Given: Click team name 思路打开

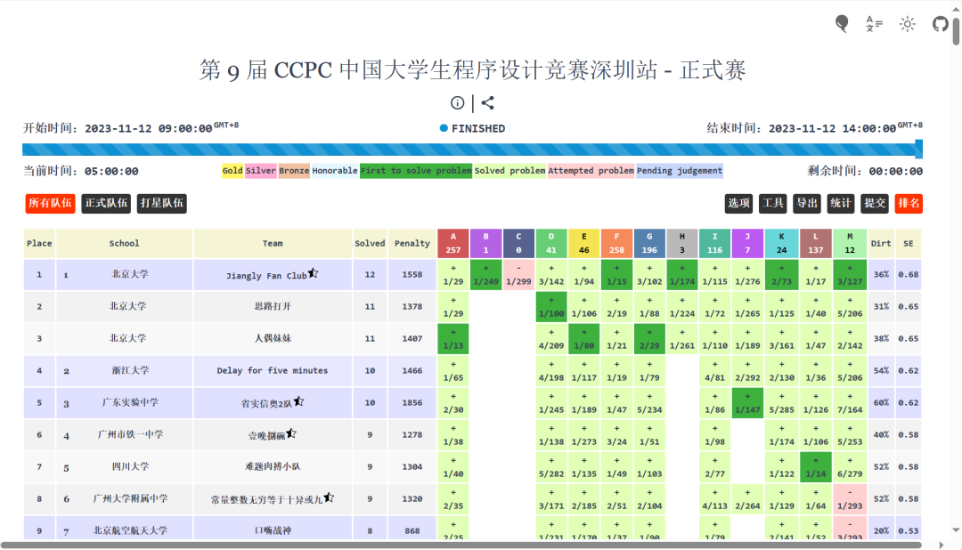Looking at the screenshot, I should pos(273,306).
